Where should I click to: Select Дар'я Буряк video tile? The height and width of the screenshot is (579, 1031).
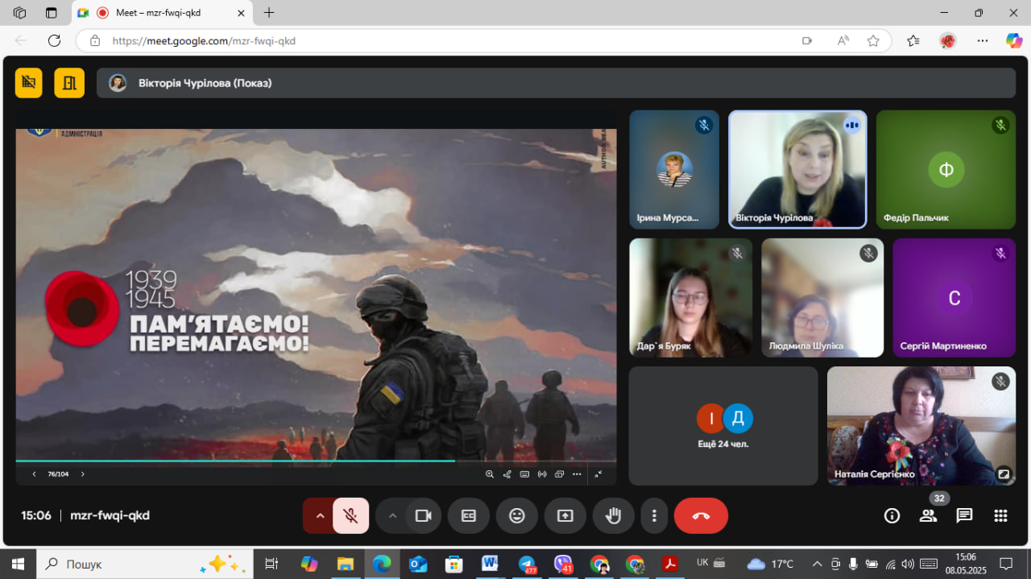click(x=691, y=298)
